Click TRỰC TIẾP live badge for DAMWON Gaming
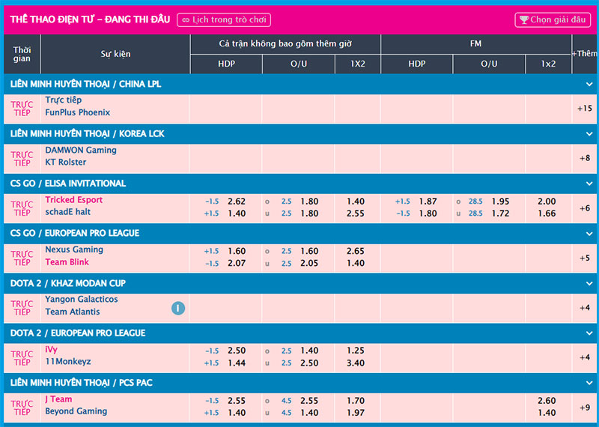 pos(22,157)
